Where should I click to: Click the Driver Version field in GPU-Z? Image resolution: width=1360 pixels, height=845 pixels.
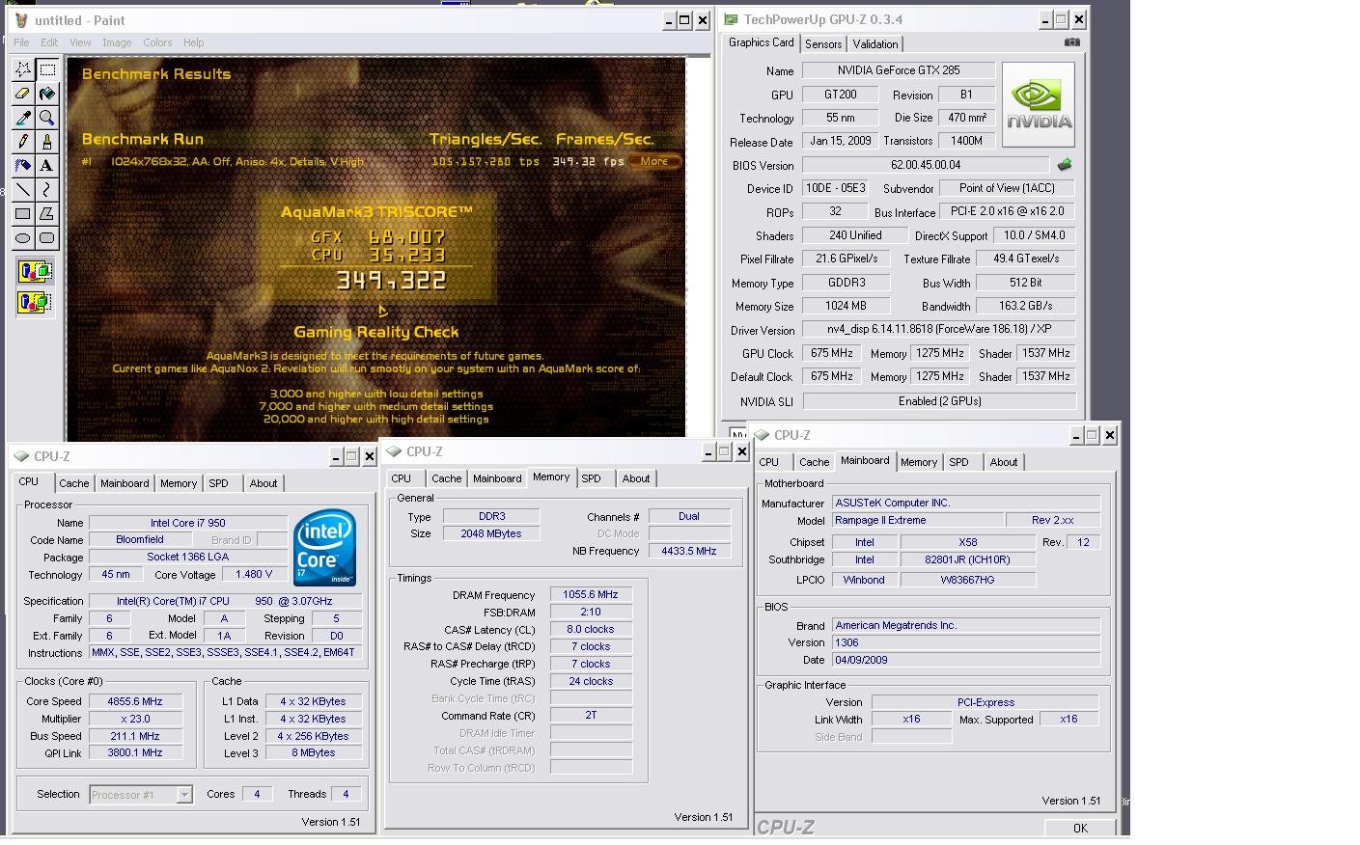tap(939, 329)
